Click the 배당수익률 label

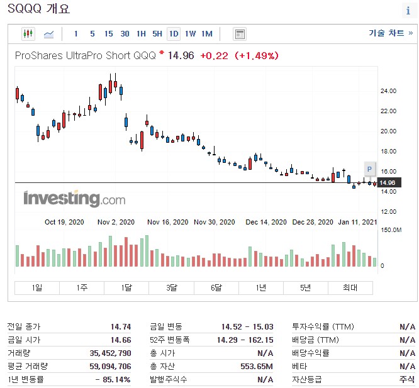[311, 353]
